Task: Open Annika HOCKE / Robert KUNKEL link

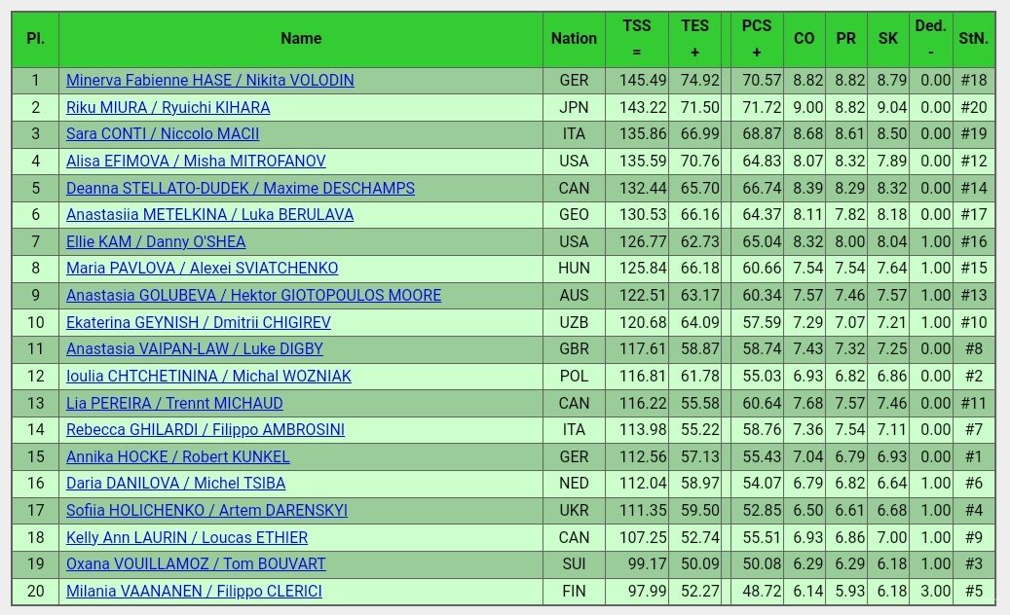Action: coord(178,456)
